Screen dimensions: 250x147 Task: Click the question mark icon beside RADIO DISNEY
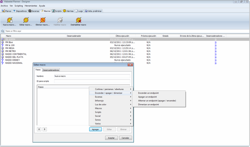3,60
